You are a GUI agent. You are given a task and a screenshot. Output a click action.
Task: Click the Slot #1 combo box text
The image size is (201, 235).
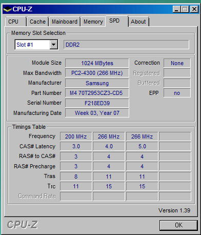point(25,45)
